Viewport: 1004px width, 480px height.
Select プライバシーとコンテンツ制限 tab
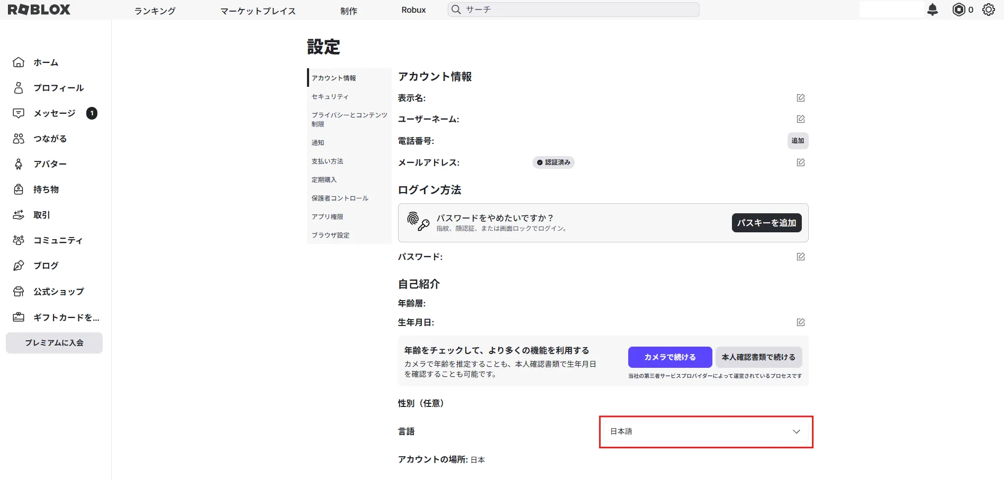coord(349,120)
